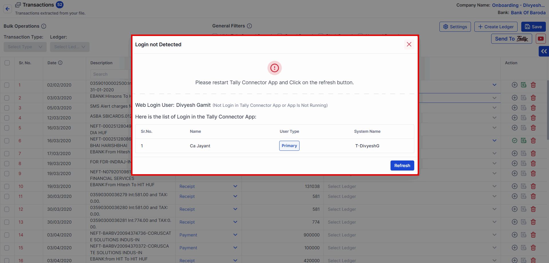Check the checkbox for row 12
Viewport: 549px width, 263px height.
point(7,209)
